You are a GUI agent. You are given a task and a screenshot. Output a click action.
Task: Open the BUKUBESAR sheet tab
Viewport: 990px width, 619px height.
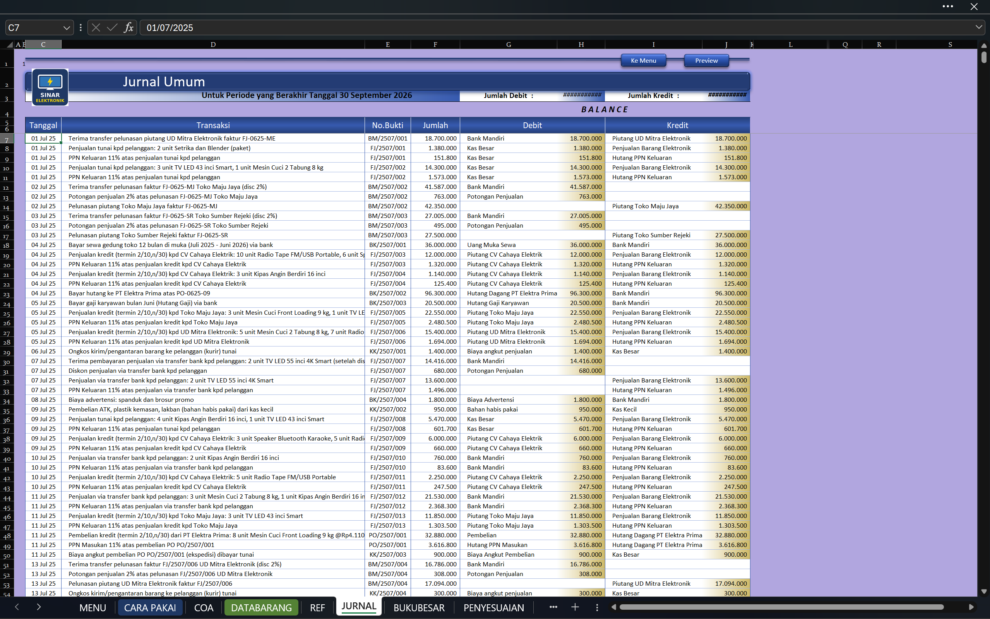[x=419, y=607]
